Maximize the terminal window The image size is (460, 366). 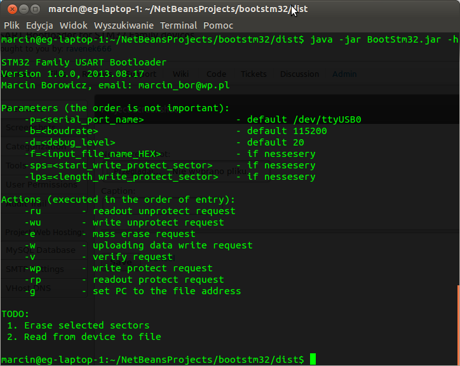[x=34, y=9]
